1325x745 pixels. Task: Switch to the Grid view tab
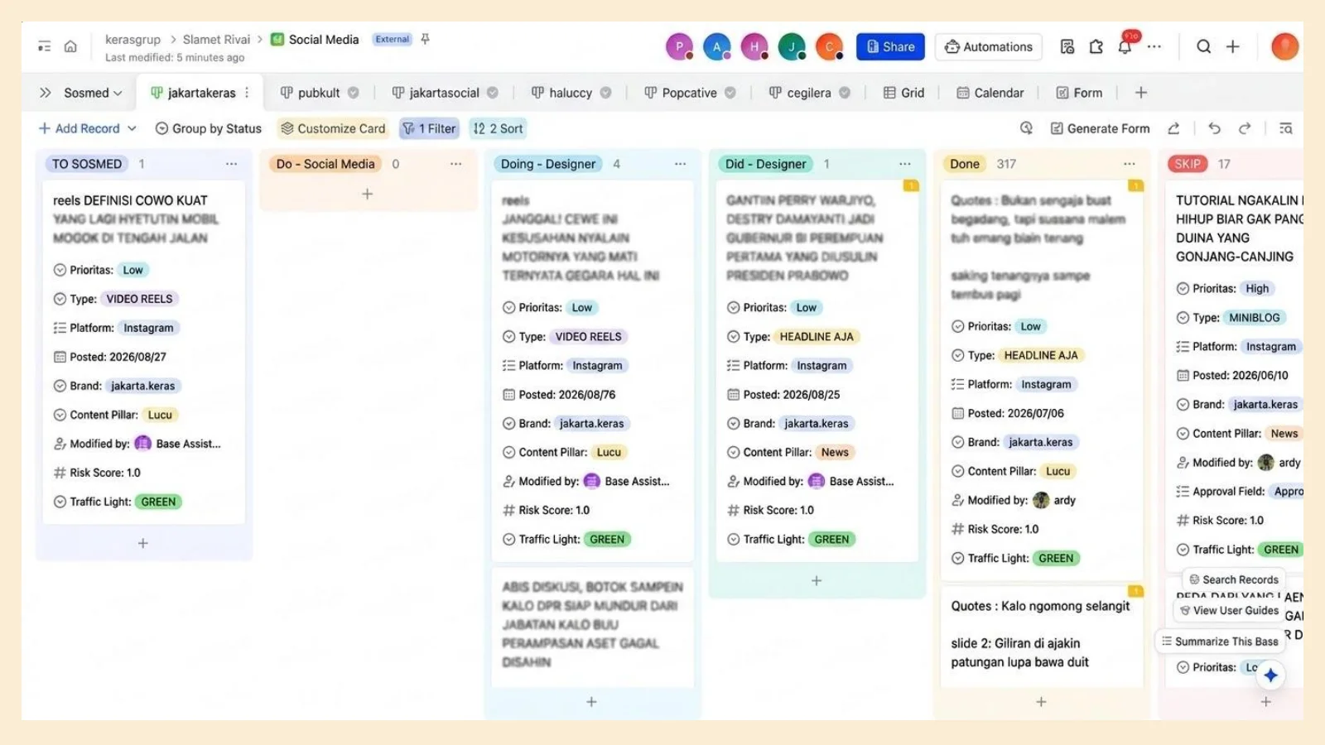tap(903, 93)
